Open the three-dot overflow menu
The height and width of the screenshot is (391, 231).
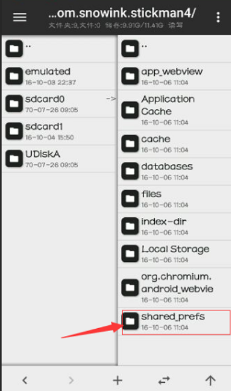pyautogui.click(x=218, y=18)
